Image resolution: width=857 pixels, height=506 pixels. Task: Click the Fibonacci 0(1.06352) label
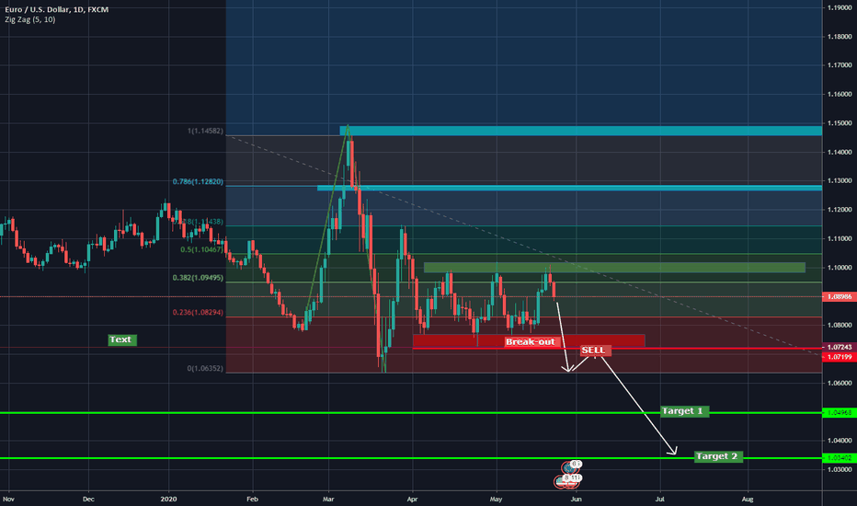coord(205,369)
